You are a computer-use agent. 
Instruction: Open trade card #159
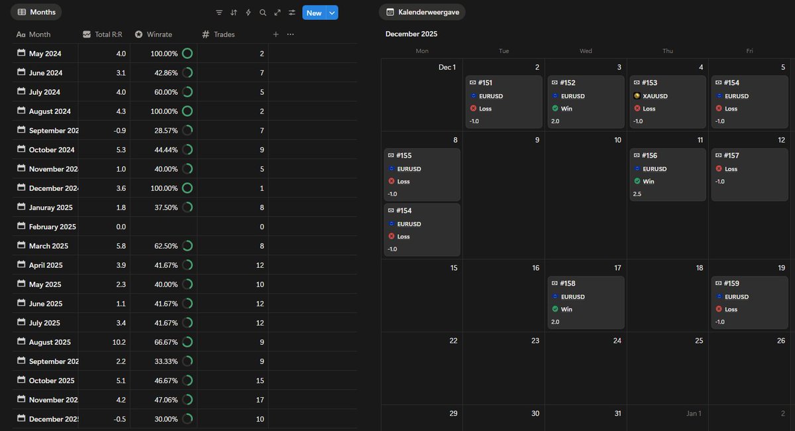tap(750, 302)
